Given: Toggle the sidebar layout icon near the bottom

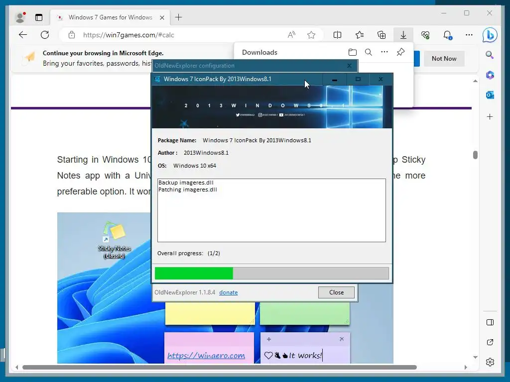Looking at the screenshot, I should [x=490, y=322].
